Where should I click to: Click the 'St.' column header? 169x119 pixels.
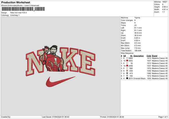pyautogui.click(x=131, y=56)
